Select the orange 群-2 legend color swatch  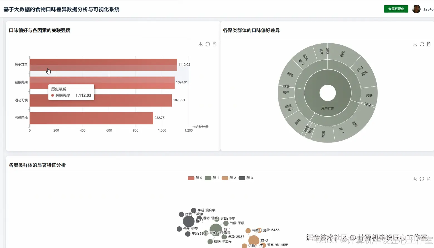[225, 178]
